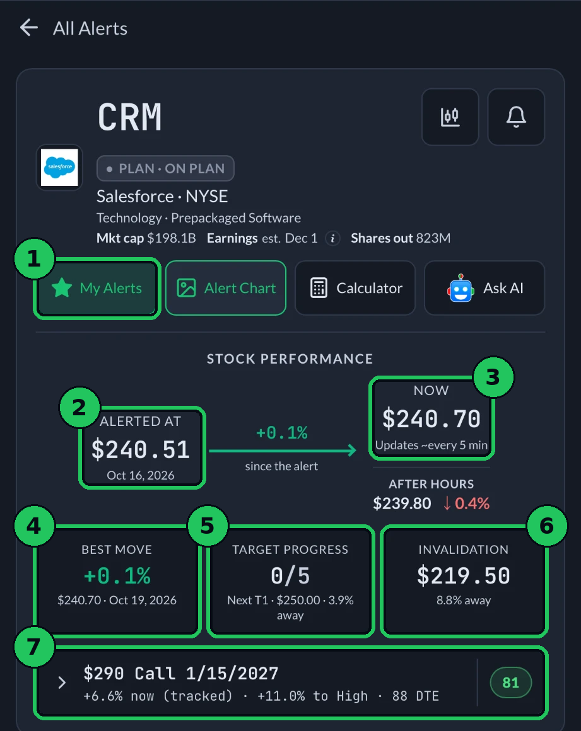The image size is (581, 731).
Task: Go back using the arrow icon
Action: click(x=29, y=28)
